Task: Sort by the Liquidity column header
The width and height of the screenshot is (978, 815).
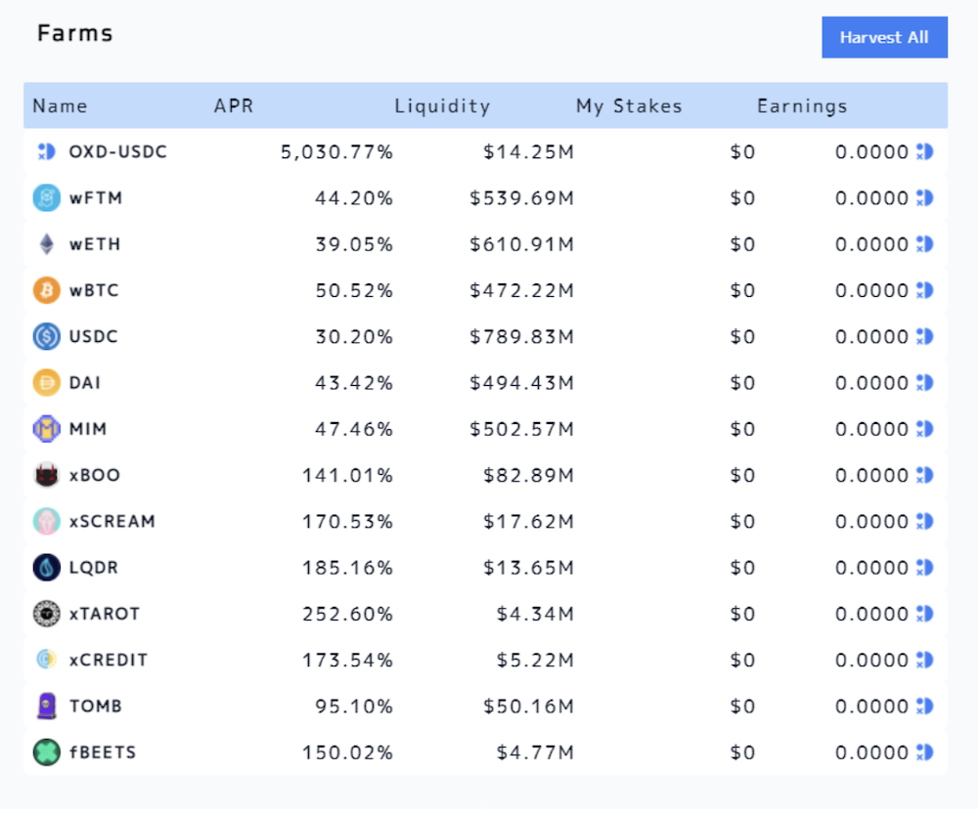Action: pos(442,106)
